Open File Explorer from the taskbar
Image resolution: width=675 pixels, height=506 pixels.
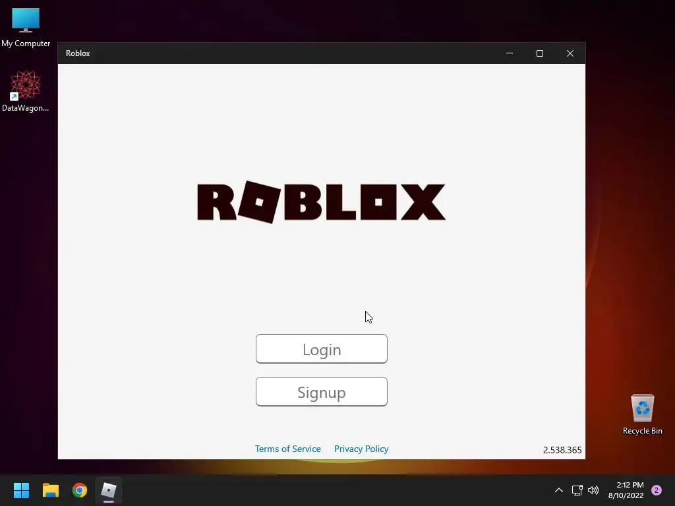[50, 490]
